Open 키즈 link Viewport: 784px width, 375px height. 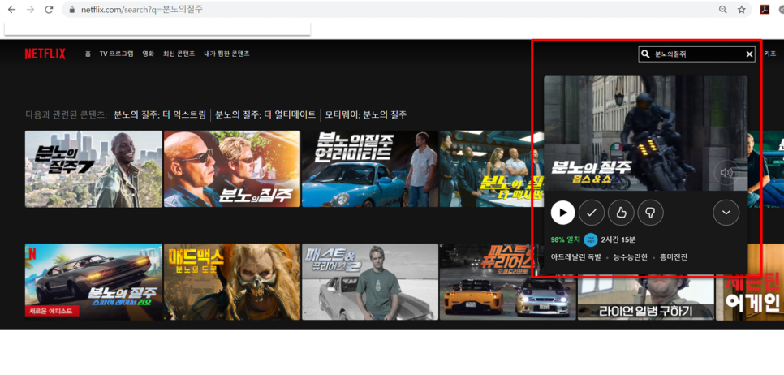coord(770,54)
